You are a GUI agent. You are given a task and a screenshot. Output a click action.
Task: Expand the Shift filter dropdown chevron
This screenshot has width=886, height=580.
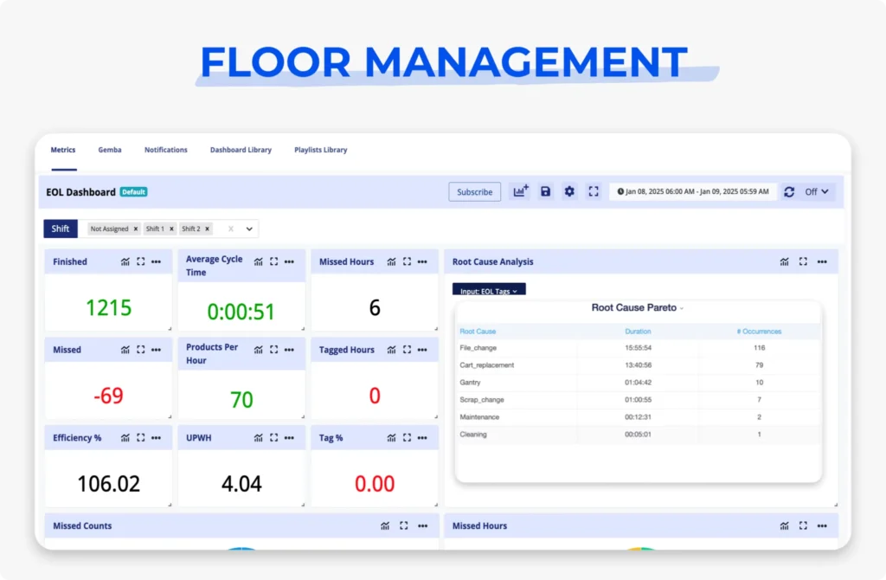[249, 229]
